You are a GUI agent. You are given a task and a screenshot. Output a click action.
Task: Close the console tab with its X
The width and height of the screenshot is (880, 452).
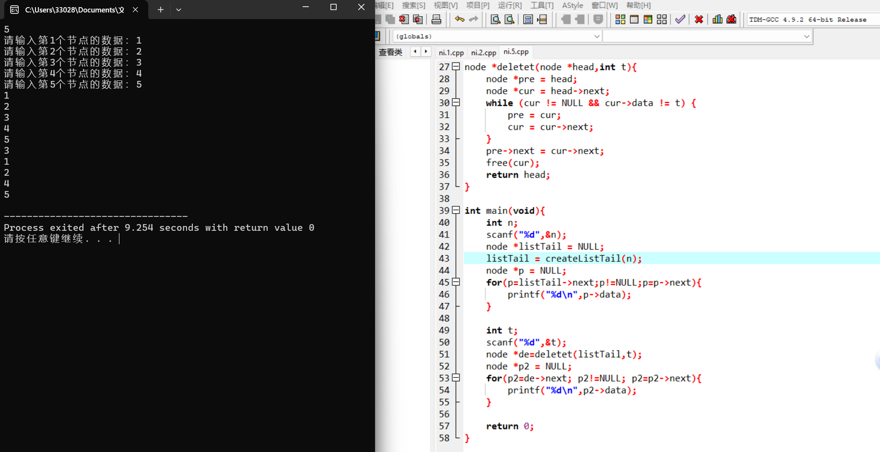[135, 10]
